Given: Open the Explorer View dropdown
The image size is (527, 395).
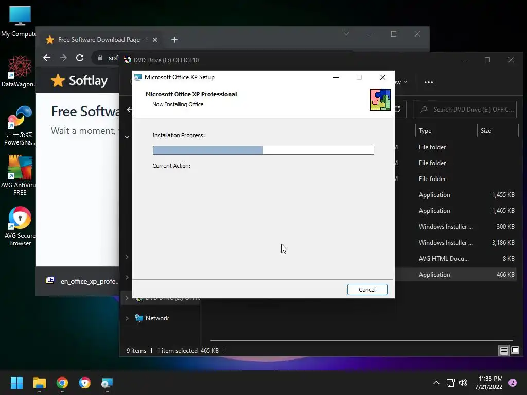Looking at the screenshot, I should click(x=401, y=82).
